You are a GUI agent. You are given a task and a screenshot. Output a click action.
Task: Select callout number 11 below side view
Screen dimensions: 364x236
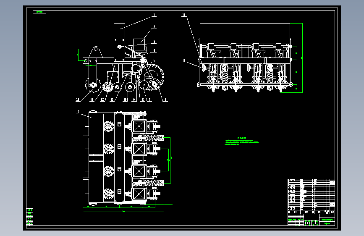pos(112,100)
